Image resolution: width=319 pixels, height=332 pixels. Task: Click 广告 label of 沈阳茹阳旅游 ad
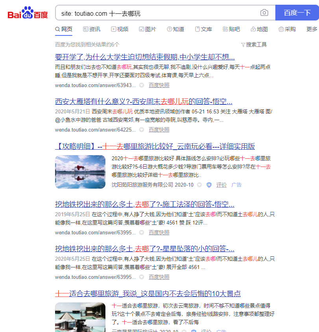(236, 185)
